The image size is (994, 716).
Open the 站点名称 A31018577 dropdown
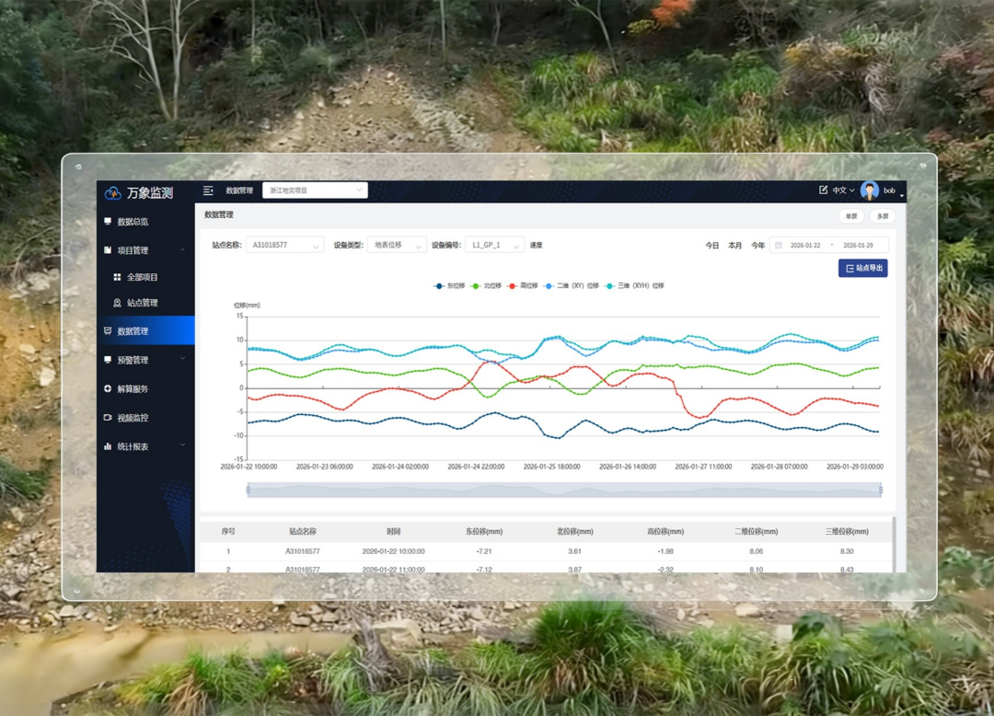[x=284, y=246]
